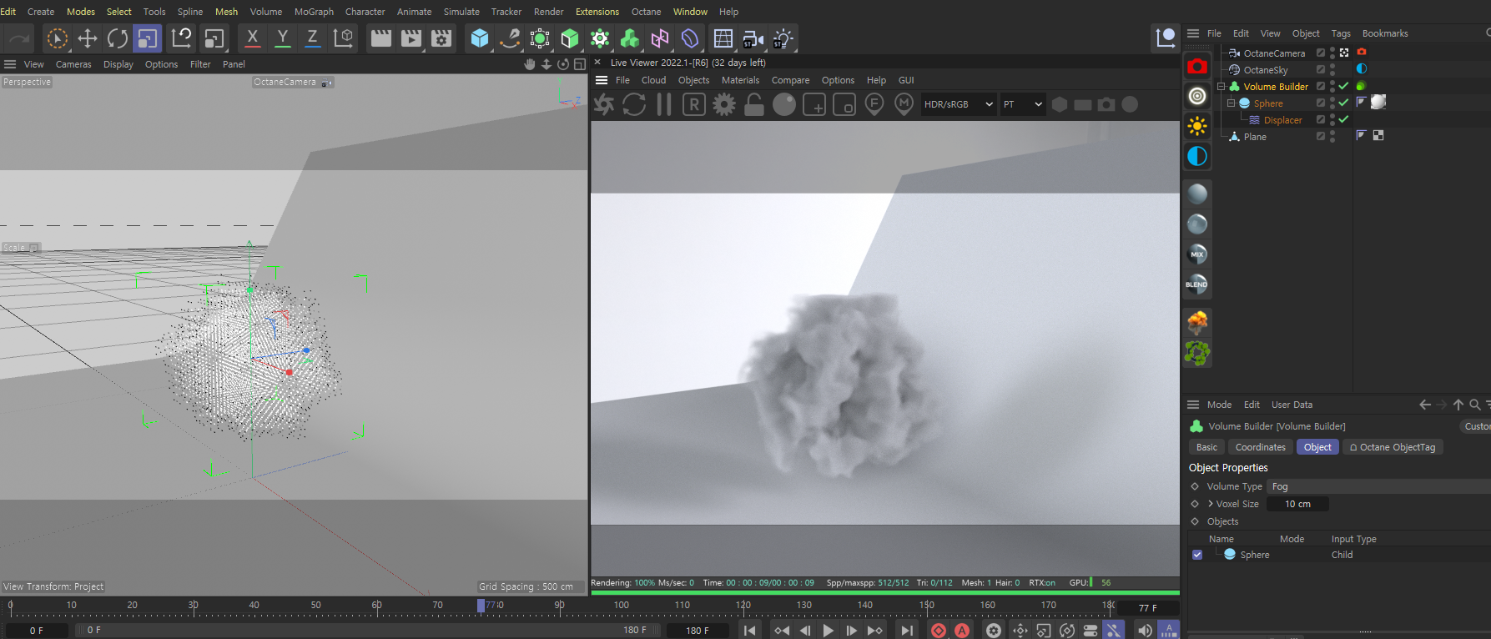1491x639 pixels.
Task: Open the Volume Builder green icon in toolbar
Action: 630,38
